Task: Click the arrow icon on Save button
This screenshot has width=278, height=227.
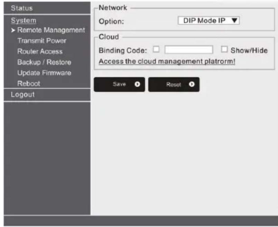Action: [137, 84]
